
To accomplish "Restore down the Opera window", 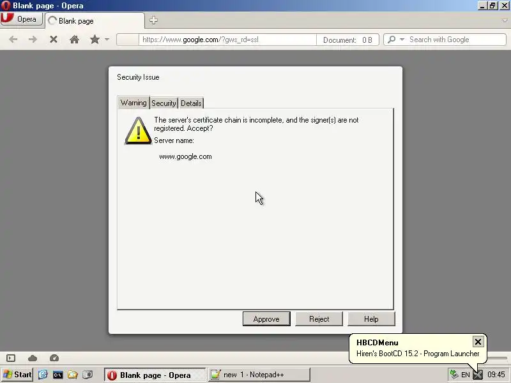I will tap(492, 6).
